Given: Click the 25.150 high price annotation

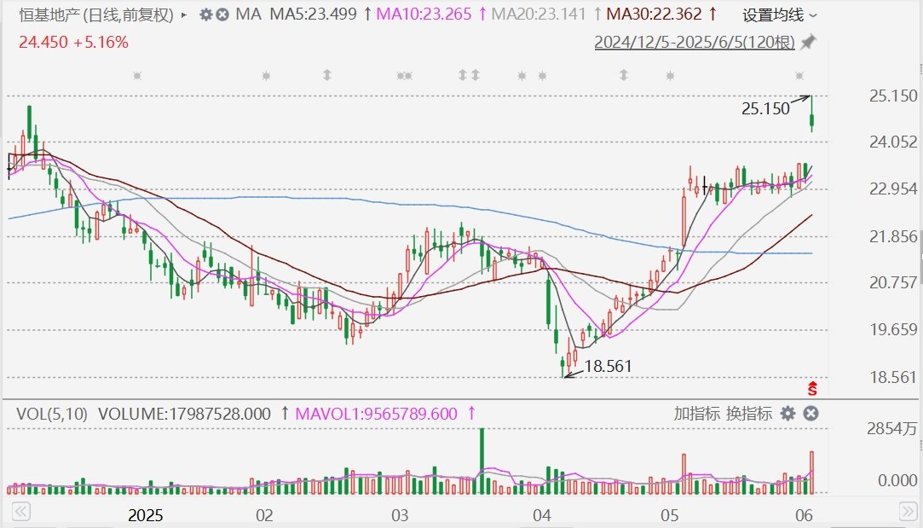Looking at the screenshot, I should (x=765, y=108).
